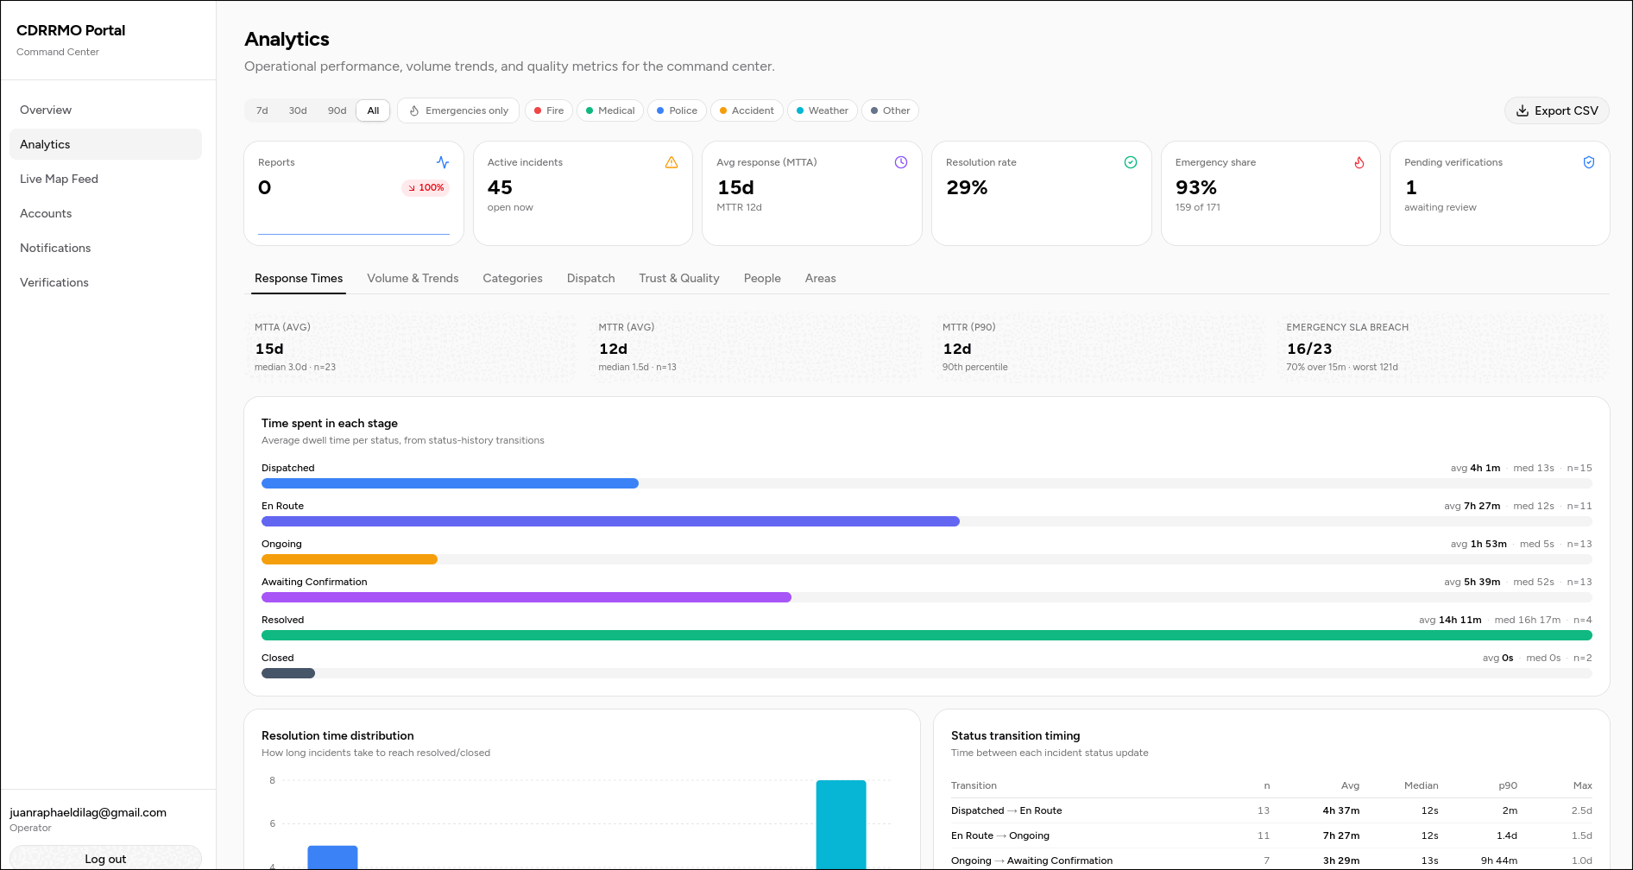Toggle the Weather category filter

click(x=823, y=110)
